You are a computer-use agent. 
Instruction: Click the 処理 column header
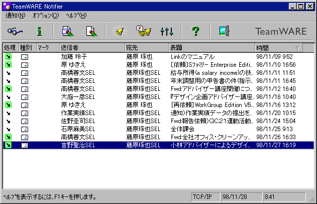pos(10,48)
